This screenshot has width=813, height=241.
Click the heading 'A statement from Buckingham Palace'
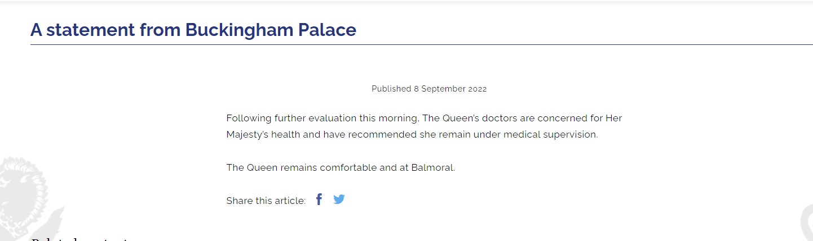(x=193, y=30)
